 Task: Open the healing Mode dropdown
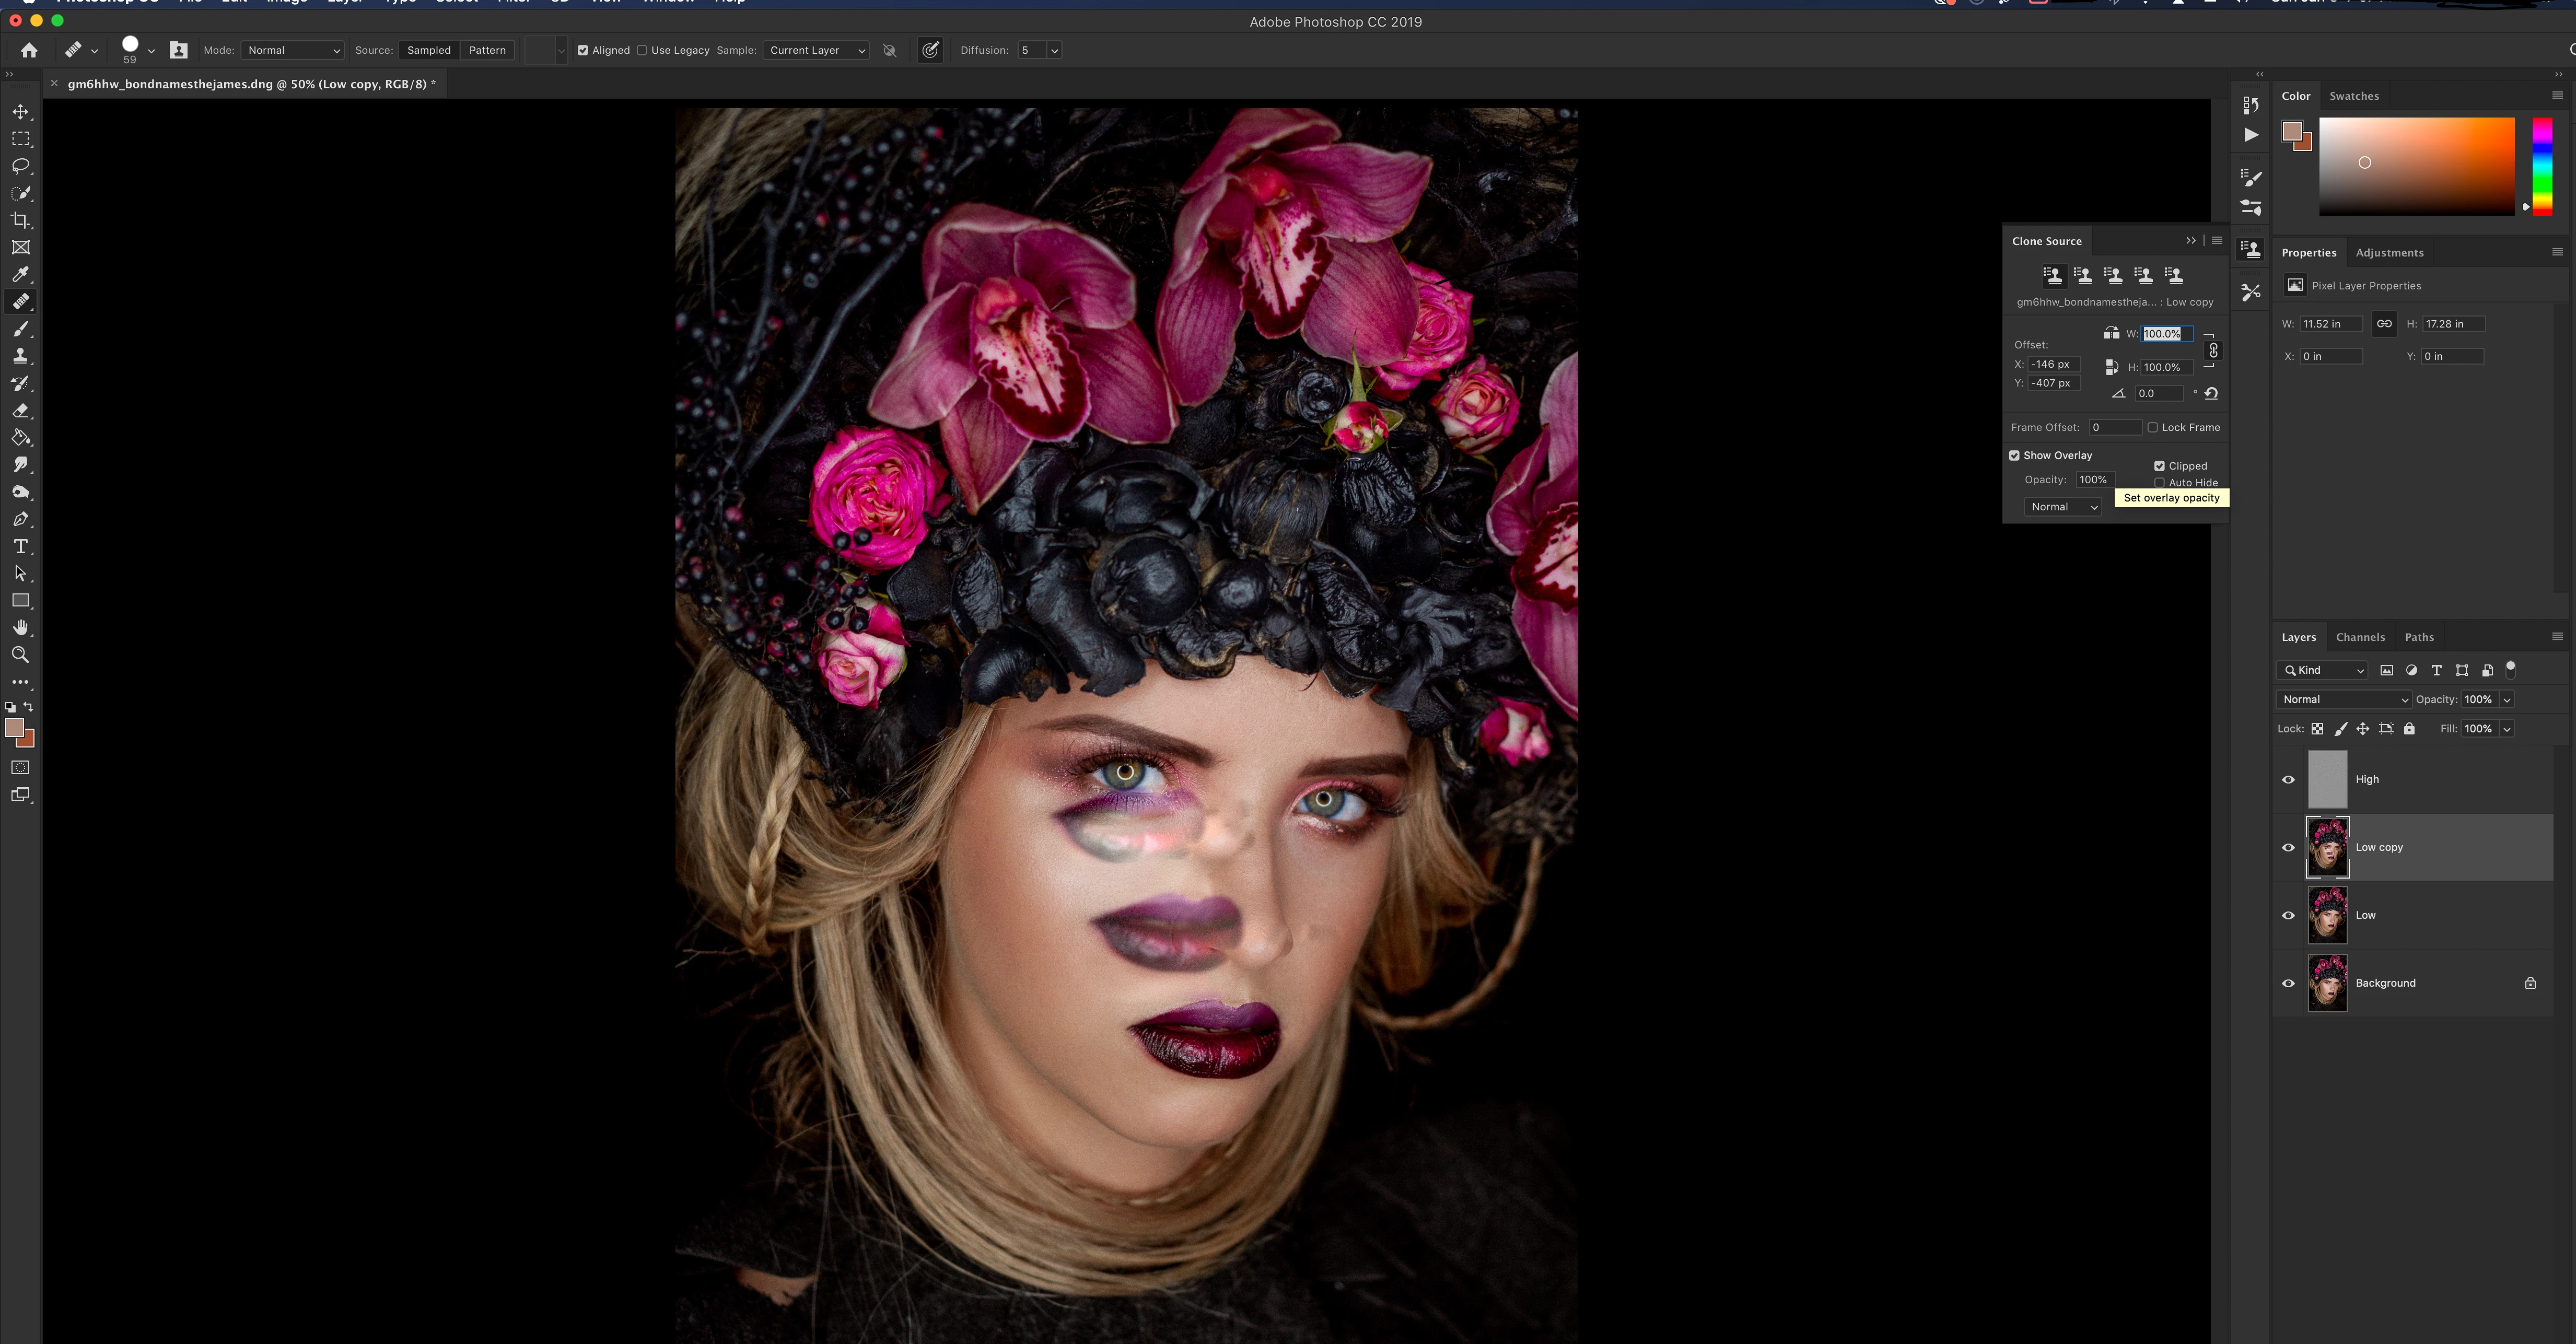[x=293, y=50]
